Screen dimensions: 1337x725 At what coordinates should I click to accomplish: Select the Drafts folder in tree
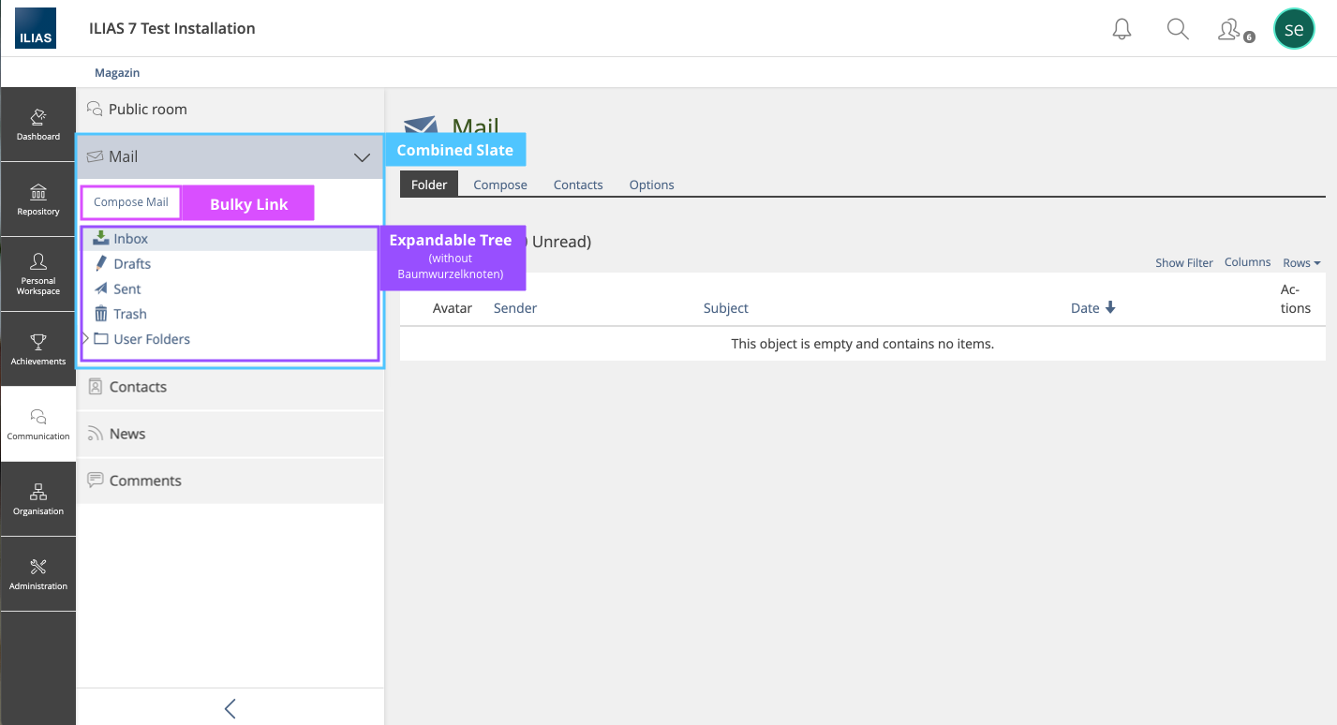point(132,264)
